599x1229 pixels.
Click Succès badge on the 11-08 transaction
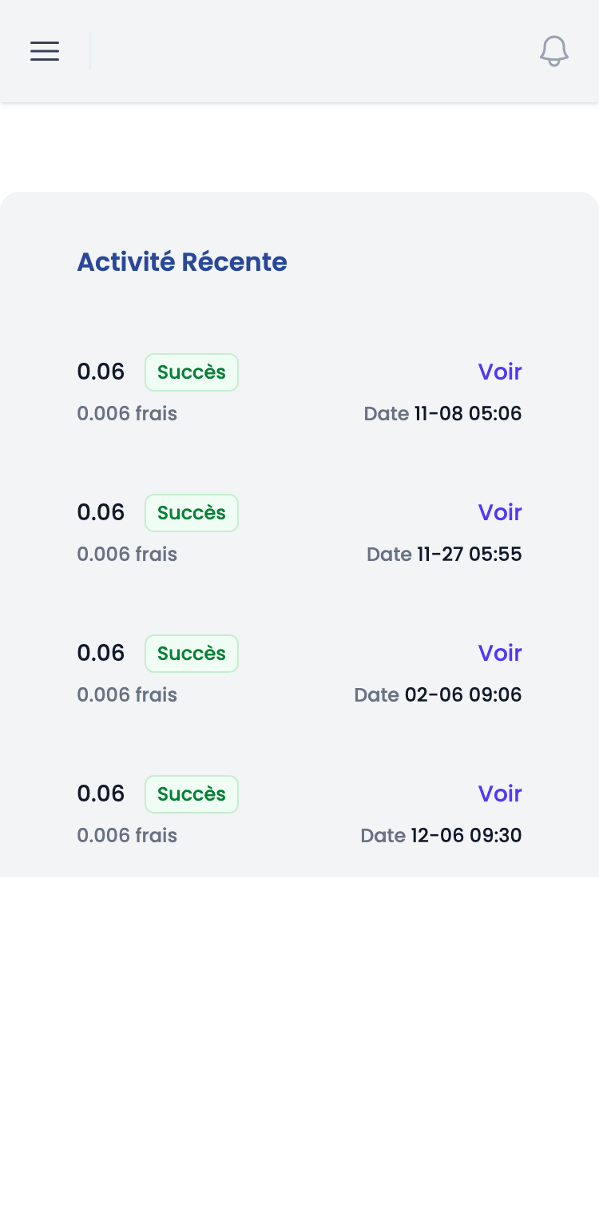192,372
